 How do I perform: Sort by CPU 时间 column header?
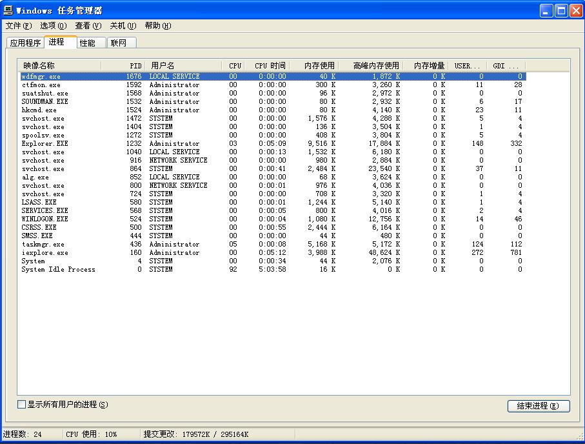[x=267, y=66]
